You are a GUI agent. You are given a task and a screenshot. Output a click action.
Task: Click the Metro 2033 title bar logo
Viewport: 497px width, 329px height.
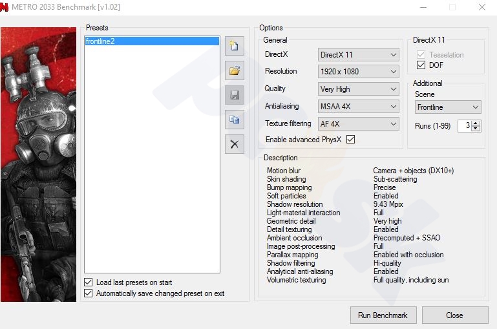pos(4,7)
